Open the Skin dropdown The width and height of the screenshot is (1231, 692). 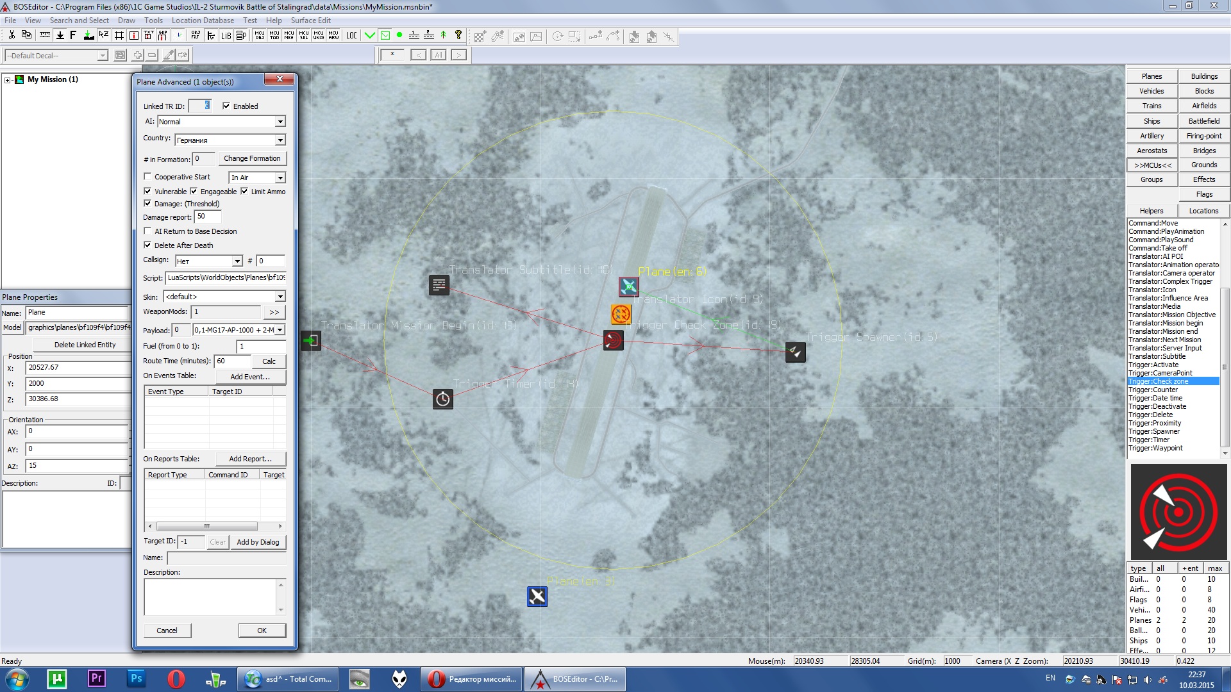[x=280, y=297]
